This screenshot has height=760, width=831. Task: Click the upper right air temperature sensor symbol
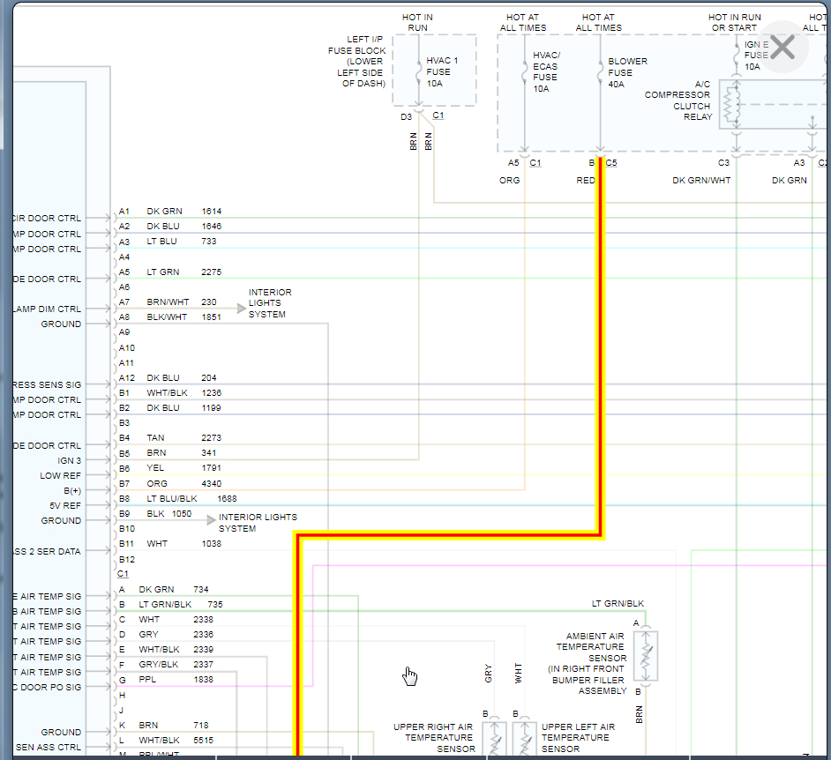(494, 737)
